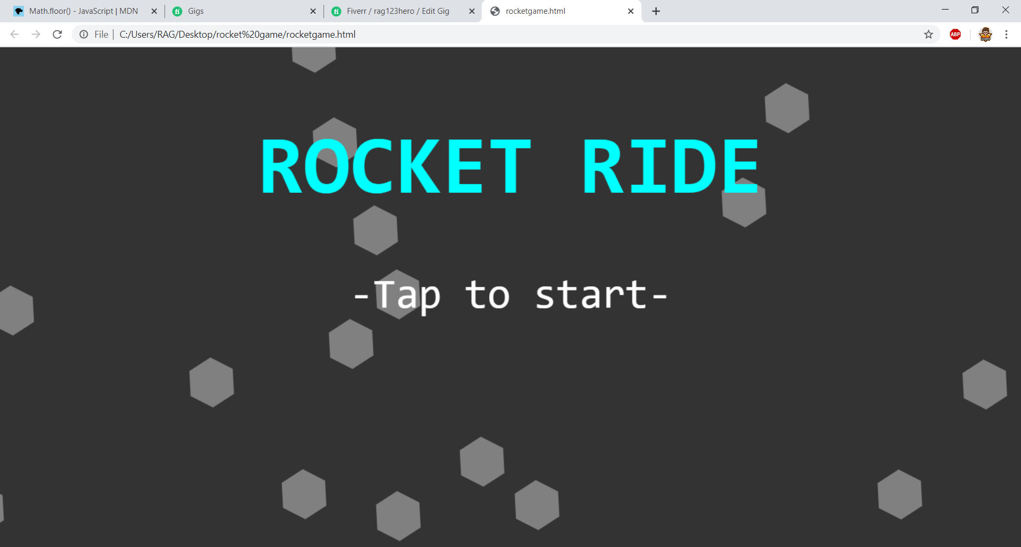Open a new browser tab
1021x547 pixels.
coord(656,11)
